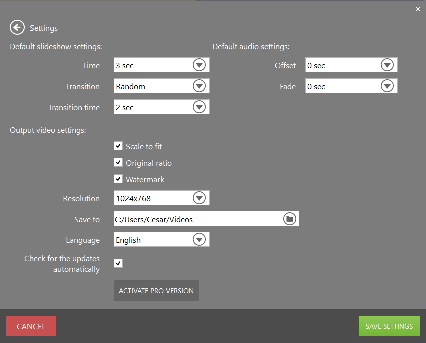Disable automatic update checking
Image resolution: width=426 pixels, height=343 pixels.
[x=118, y=263]
